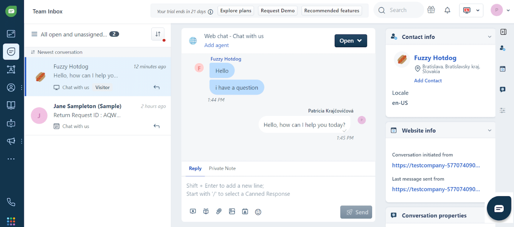Open the phone icon in left sidebar

(x=11, y=202)
